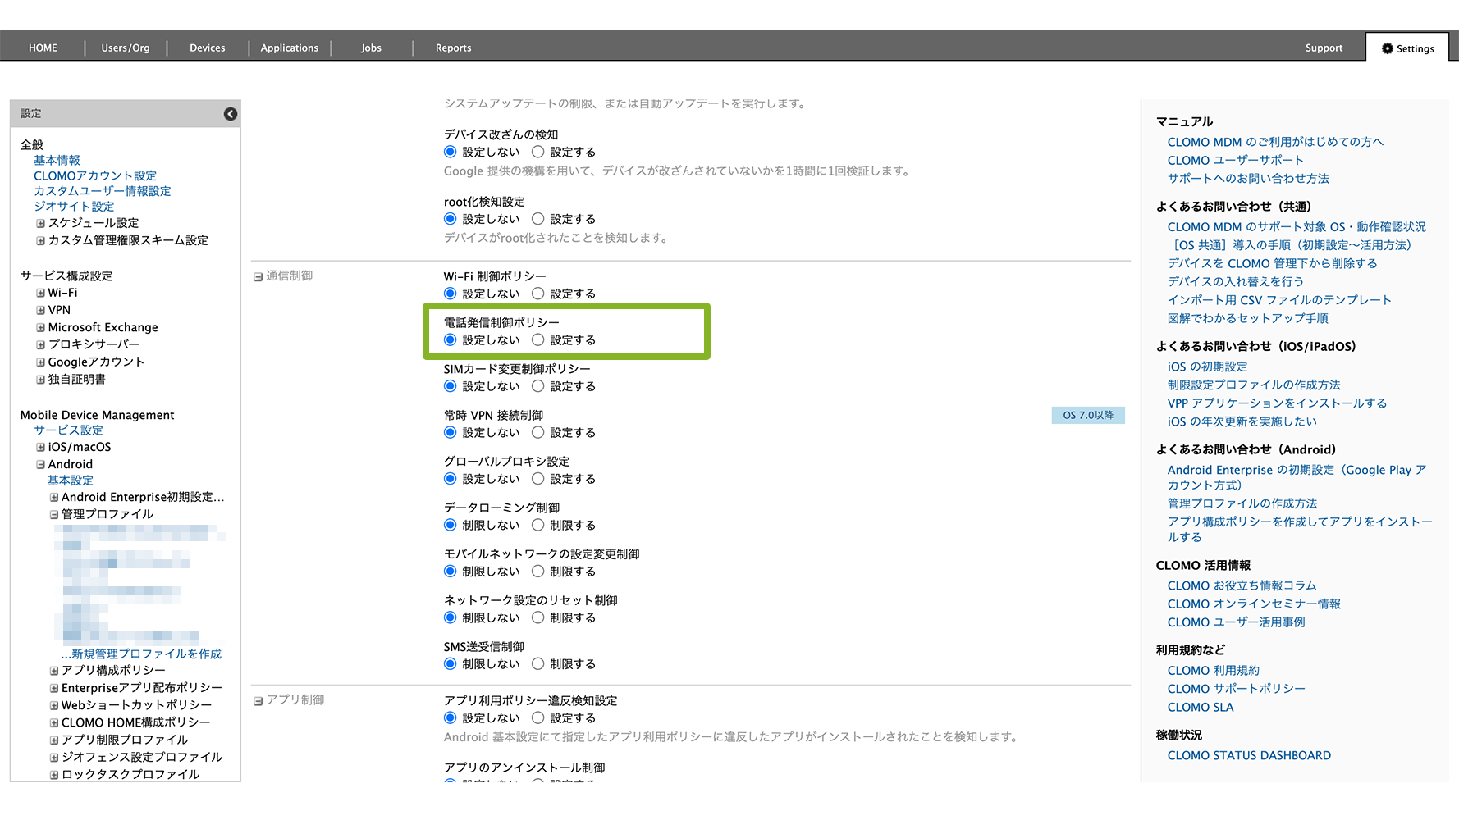Screen dimensions: 1459x820
Task: Collapse the 設定 sidebar panel arrow icon
Action: coord(231,114)
